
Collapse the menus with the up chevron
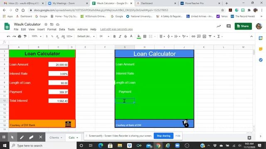(251, 36)
